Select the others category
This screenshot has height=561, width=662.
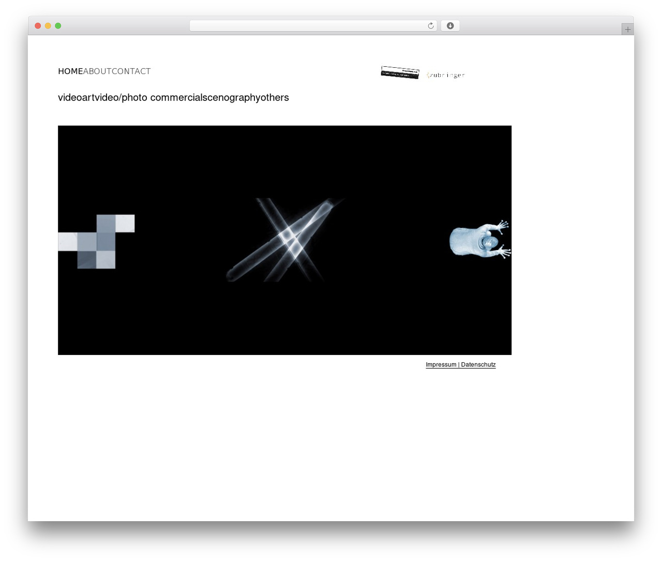(x=275, y=97)
